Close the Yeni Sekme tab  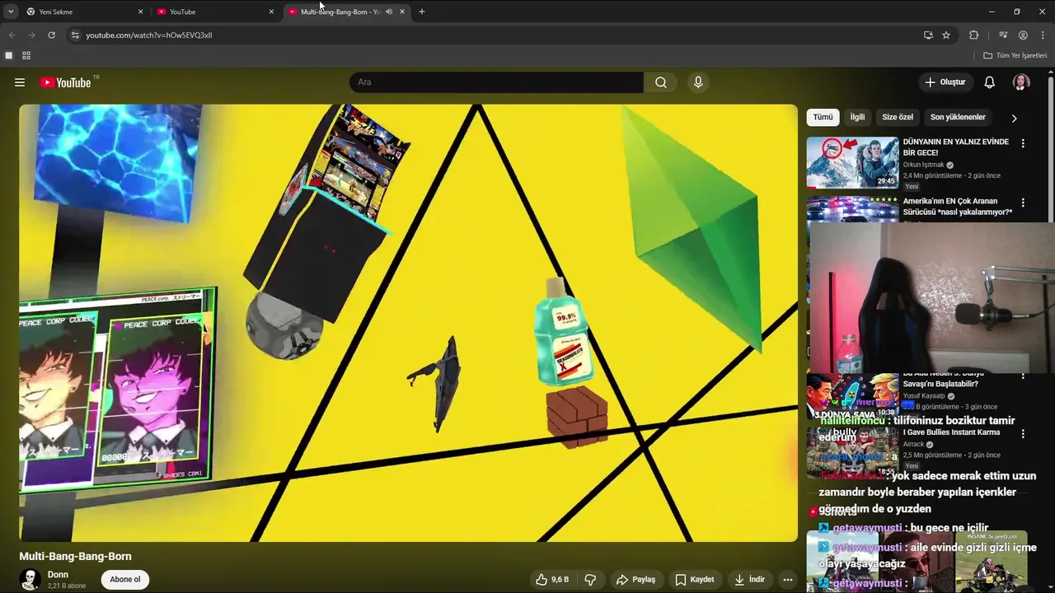[x=140, y=12]
